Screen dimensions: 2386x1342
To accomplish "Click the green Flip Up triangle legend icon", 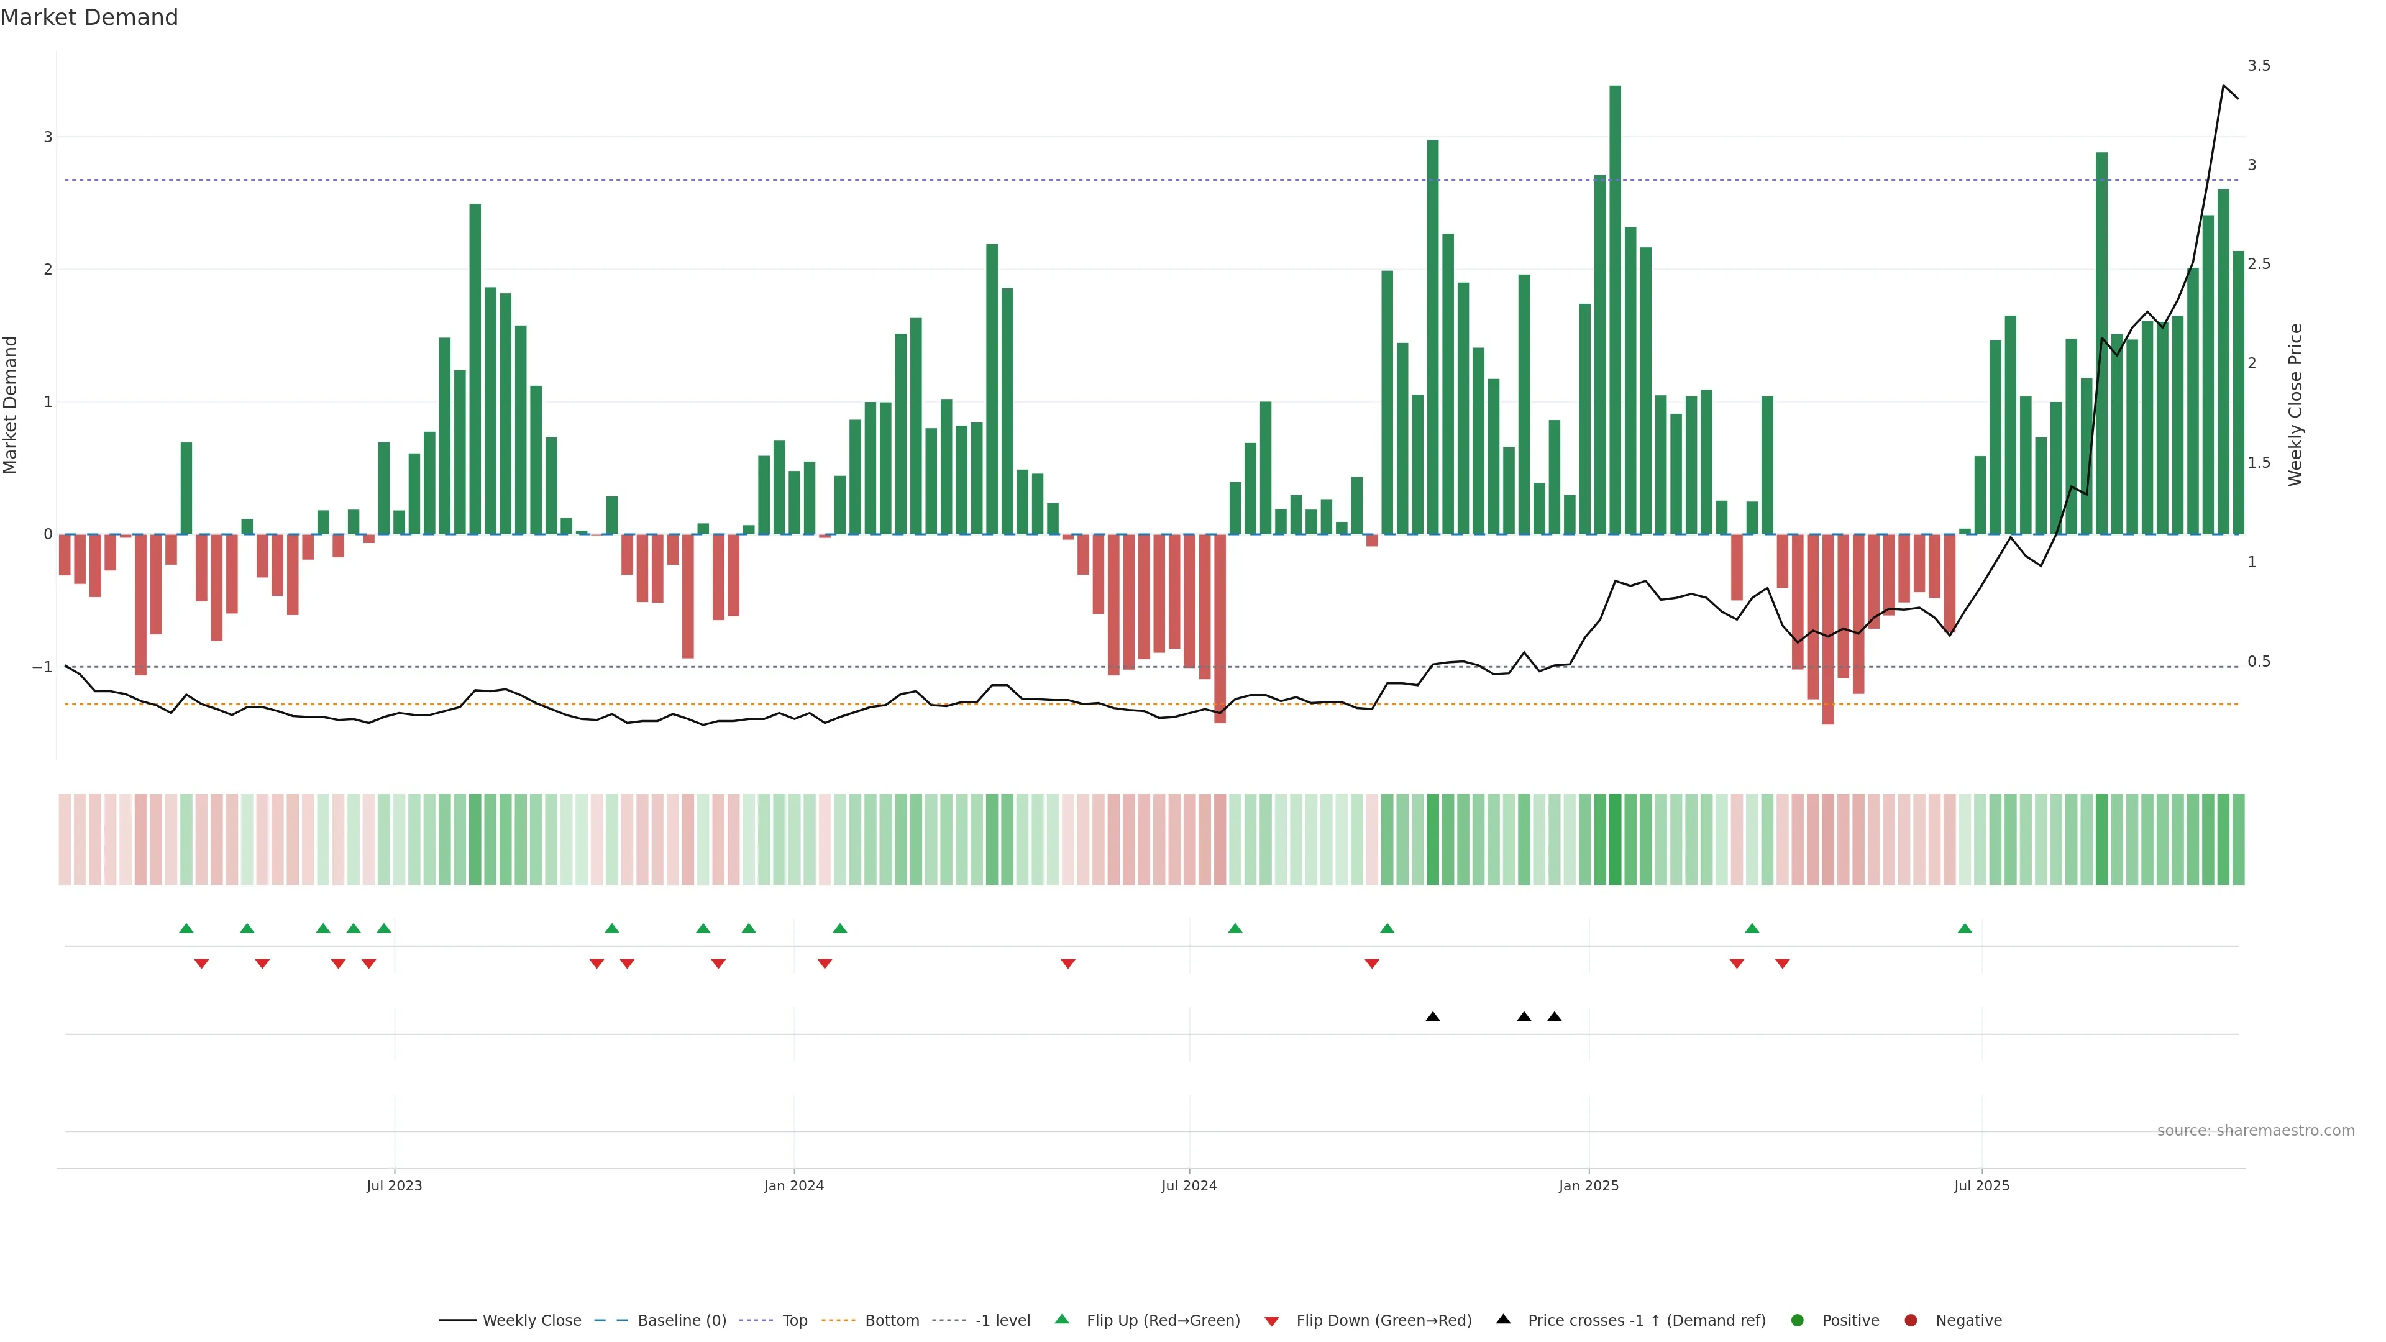I will tap(1061, 1319).
